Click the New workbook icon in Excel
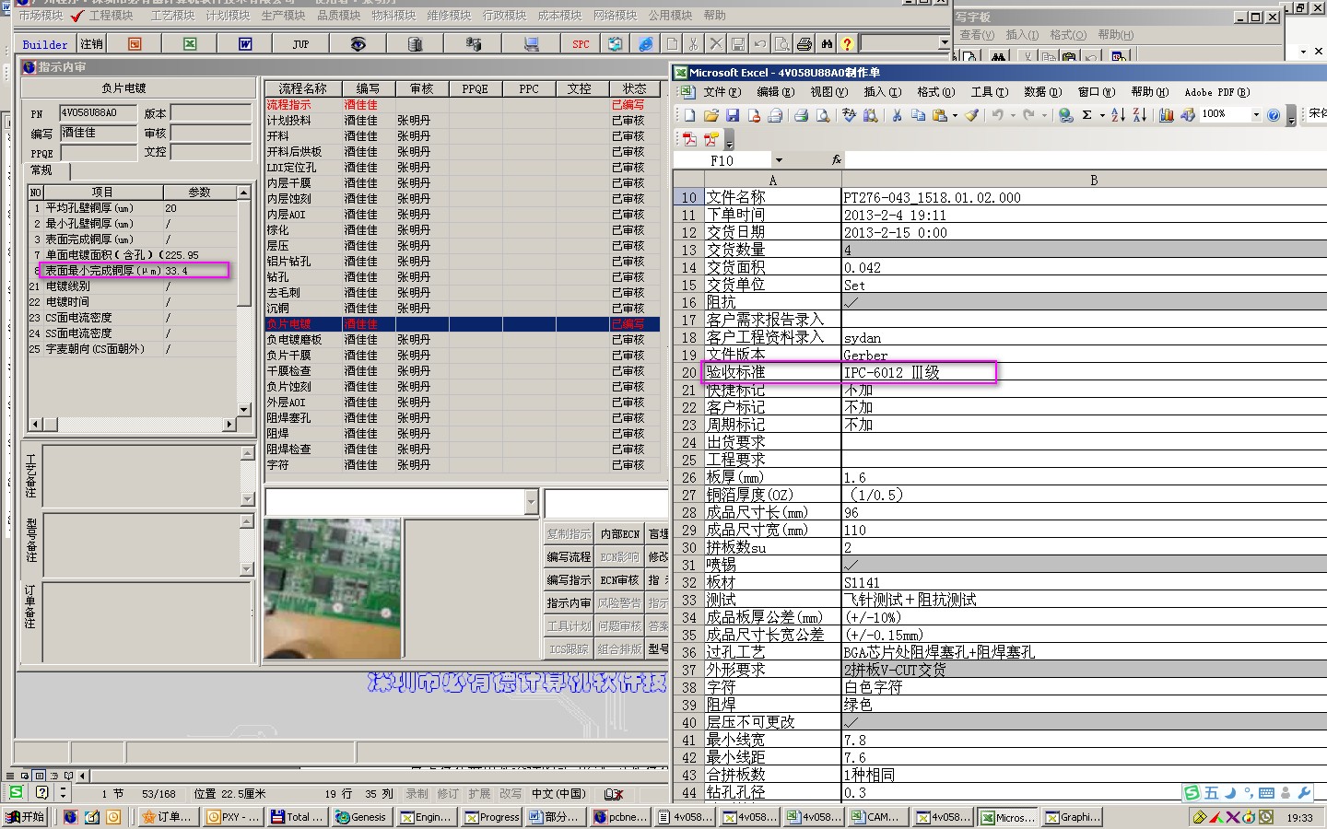This screenshot has width=1327, height=829. pyautogui.click(x=689, y=115)
